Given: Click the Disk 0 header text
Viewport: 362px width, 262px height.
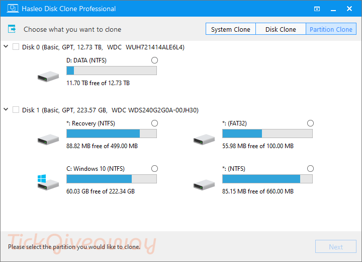Looking at the screenshot, I should (x=103, y=47).
